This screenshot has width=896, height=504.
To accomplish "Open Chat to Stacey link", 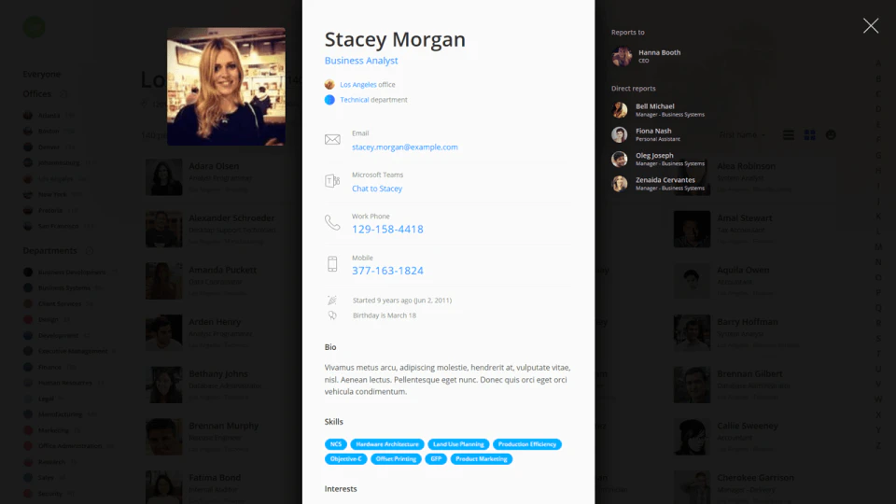I will (376, 189).
